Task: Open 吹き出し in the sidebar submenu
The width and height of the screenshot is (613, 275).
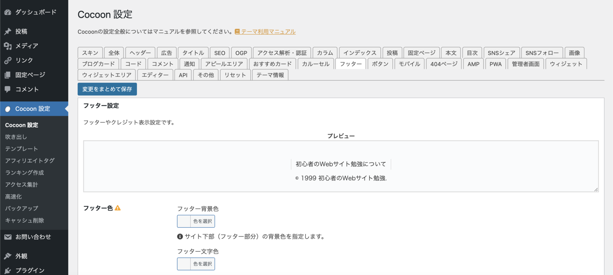Action: tap(16, 137)
